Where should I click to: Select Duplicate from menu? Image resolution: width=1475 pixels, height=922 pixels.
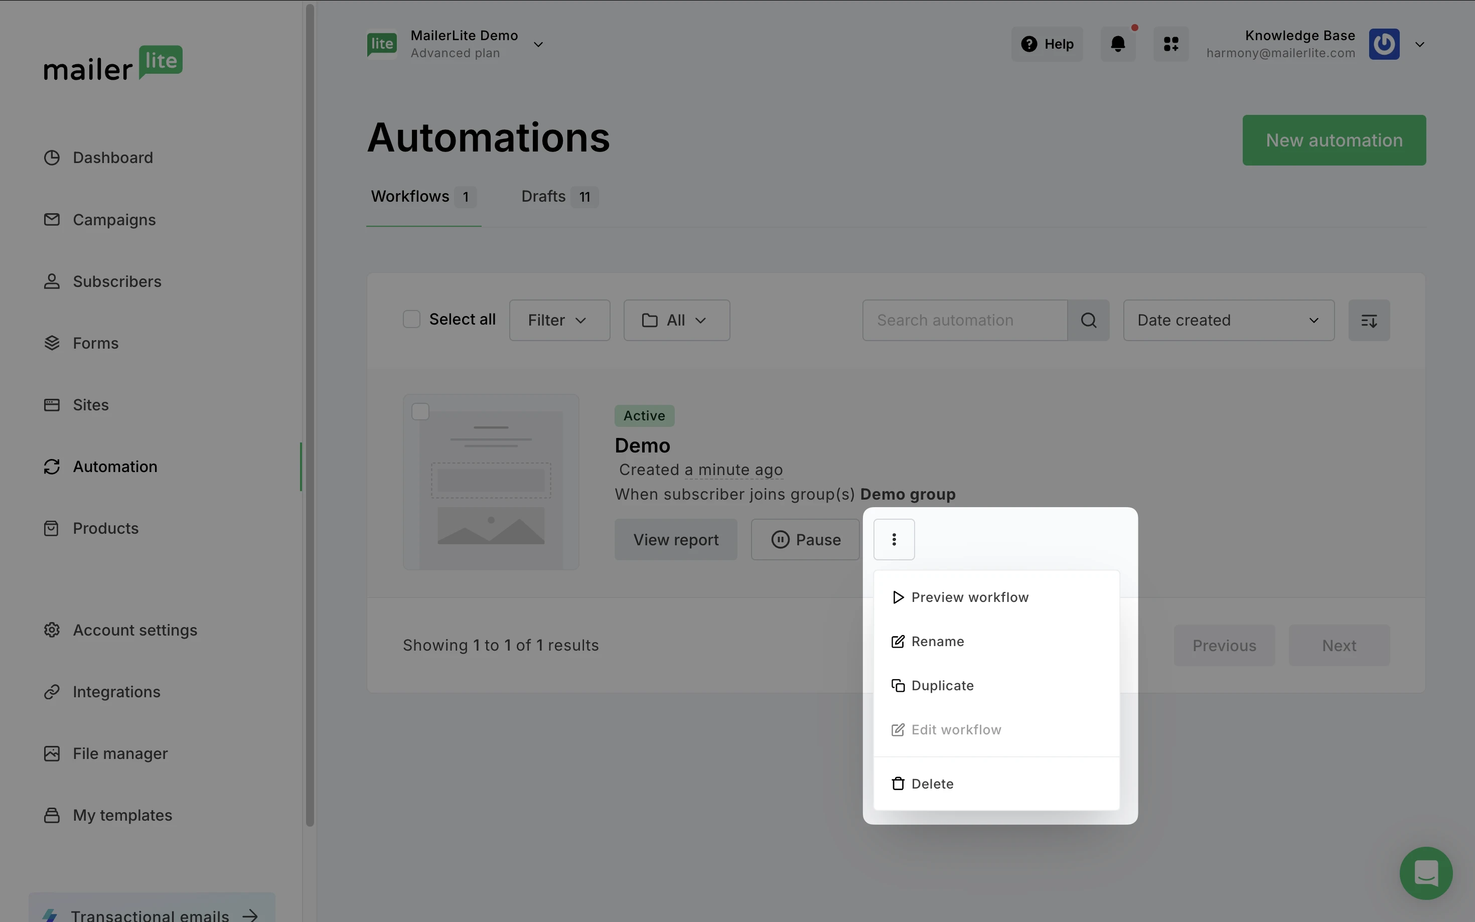(x=996, y=685)
